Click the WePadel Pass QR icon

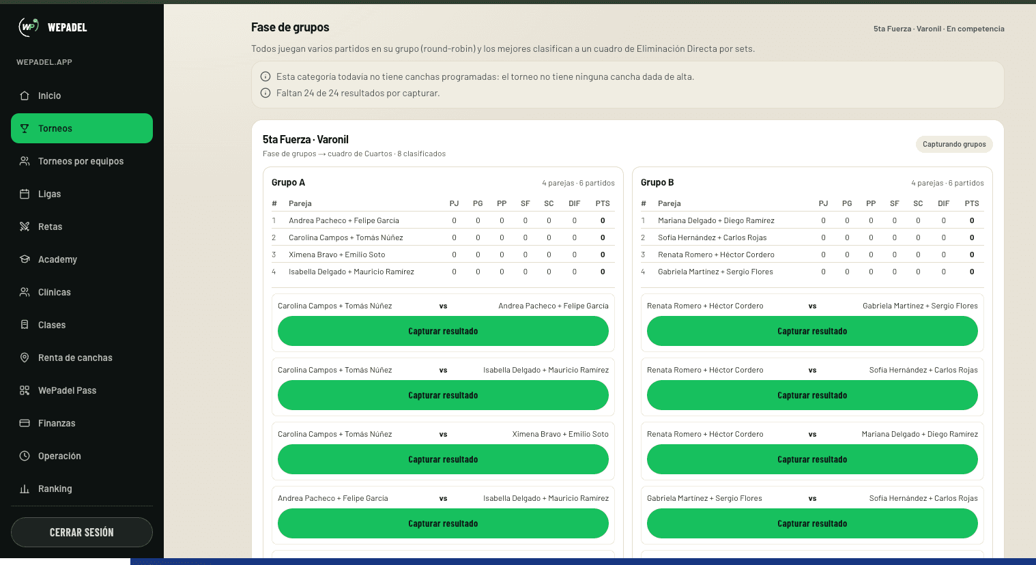(25, 390)
